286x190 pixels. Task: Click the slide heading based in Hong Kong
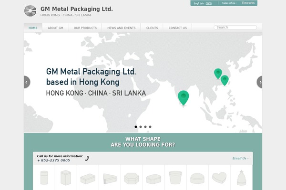(x=83, y=82)
